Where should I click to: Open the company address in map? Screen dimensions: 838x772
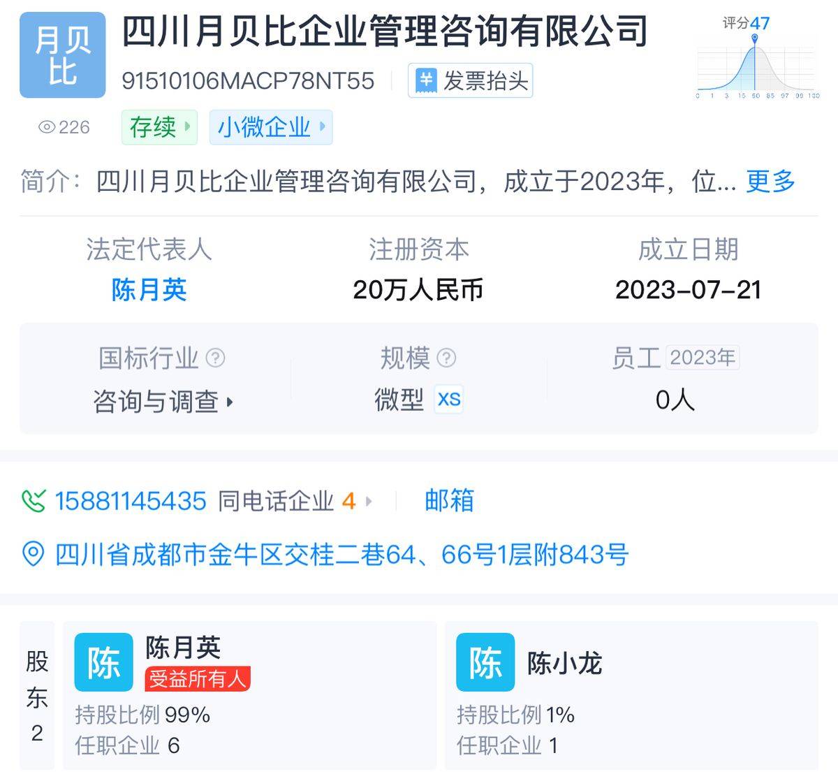pos(341,555)
